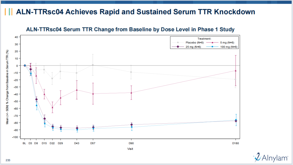Viewport: 293px width, 165px height.
Task: Click the Placebo (N=6) legend marker
Action: pyautogui.click(x=178, y=42)
